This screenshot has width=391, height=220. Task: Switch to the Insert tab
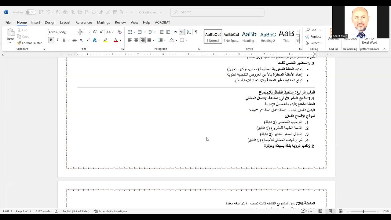(x=35, y=22)
